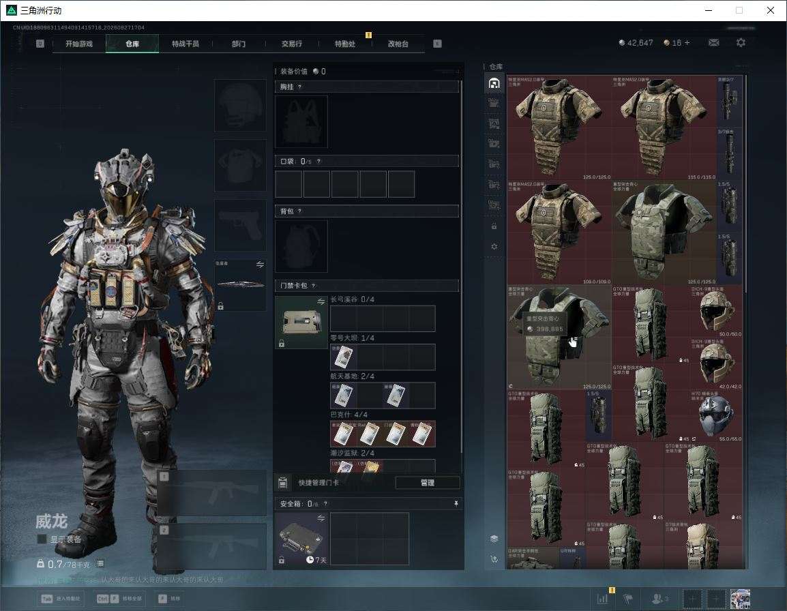Image resolution: width=787 pixels, height=611 pixels.
Task: Select the empty pistol equipment slot
Action: click(240, 226)
